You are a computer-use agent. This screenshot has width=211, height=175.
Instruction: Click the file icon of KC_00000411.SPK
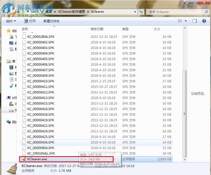click(x=24, y=87)
